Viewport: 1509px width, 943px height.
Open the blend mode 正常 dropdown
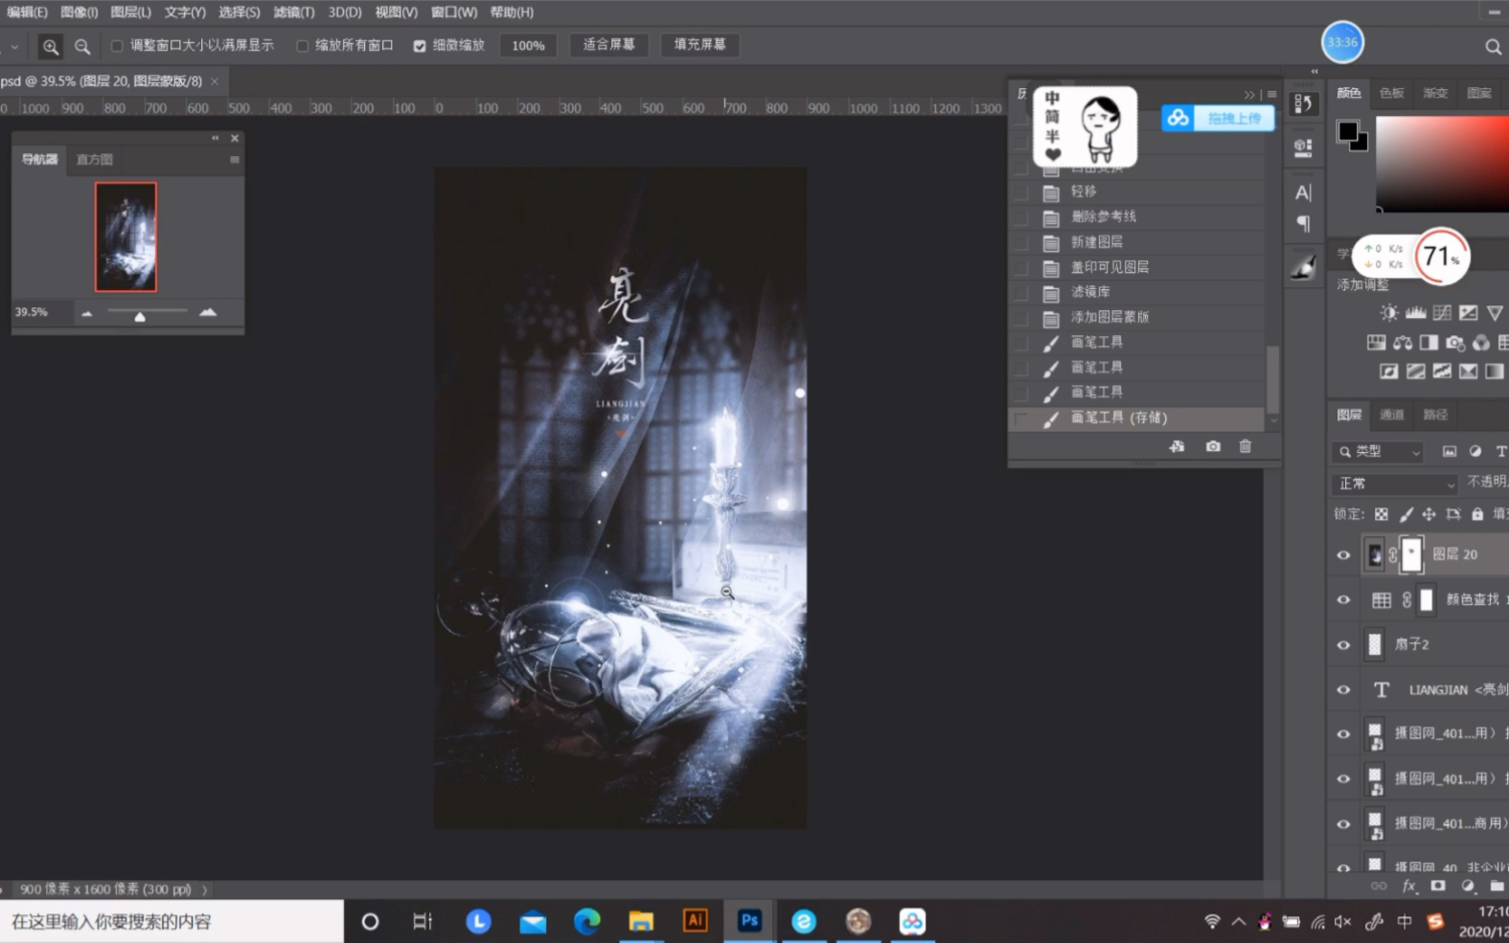[1394, 483]
